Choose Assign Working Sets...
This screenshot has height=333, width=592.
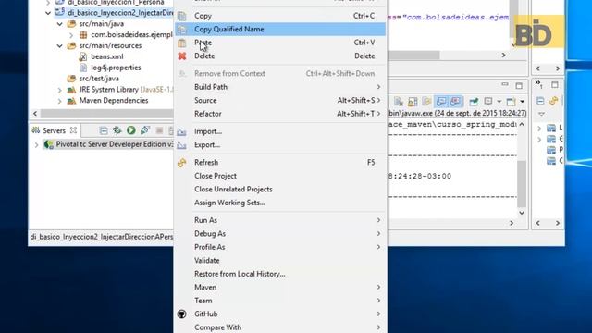280,203
